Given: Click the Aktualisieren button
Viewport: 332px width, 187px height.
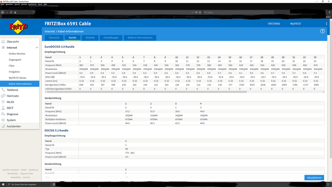Looking at the screenshot, I should coord(314,178).
